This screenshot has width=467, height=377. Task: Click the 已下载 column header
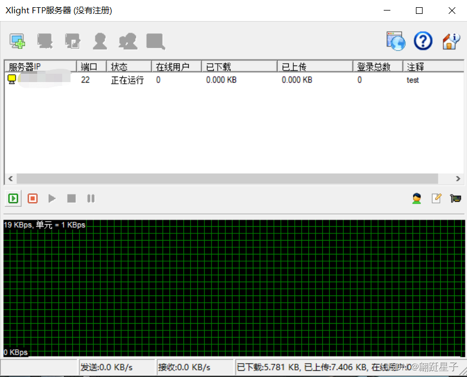pyautogui.click(x=240, y=67)
